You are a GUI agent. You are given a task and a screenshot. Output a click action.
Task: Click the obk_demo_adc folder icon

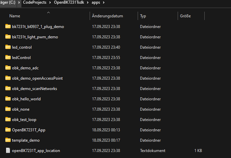pos(8,68)
